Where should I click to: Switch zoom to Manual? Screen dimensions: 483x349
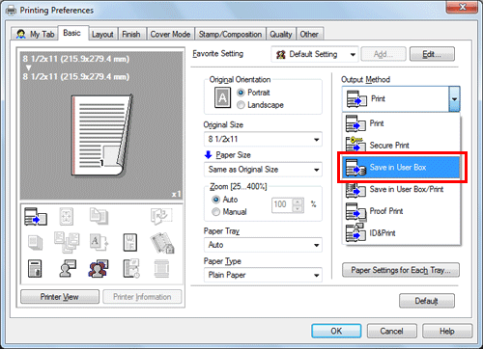(215, 212)
